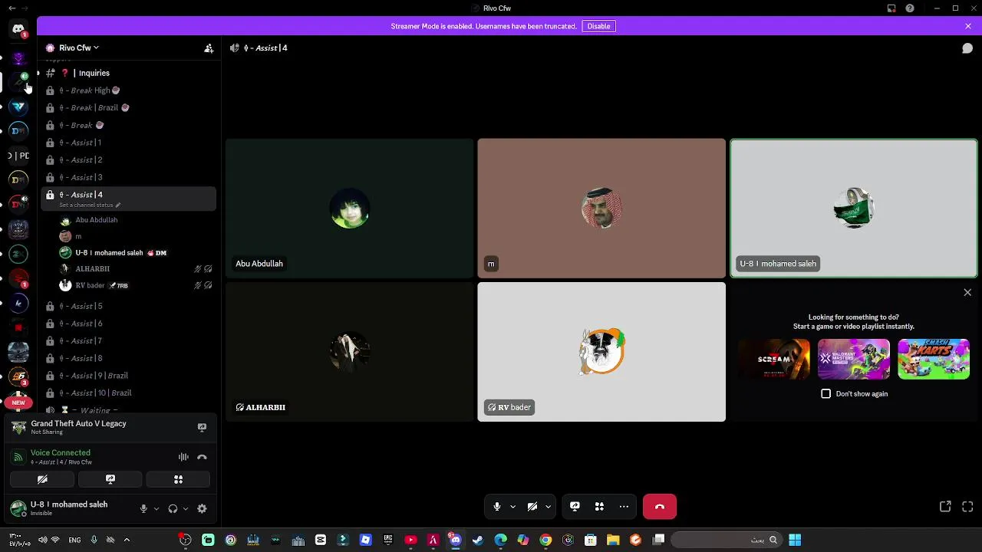Open the member invite icon beside Rivo Cfw

click(209, 48)
